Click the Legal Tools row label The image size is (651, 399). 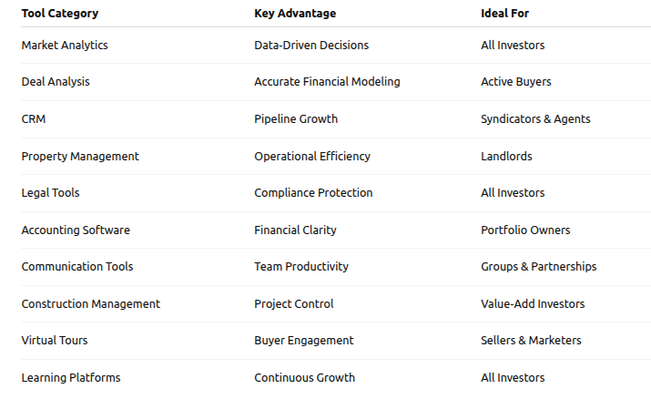(x=50, y=193)
